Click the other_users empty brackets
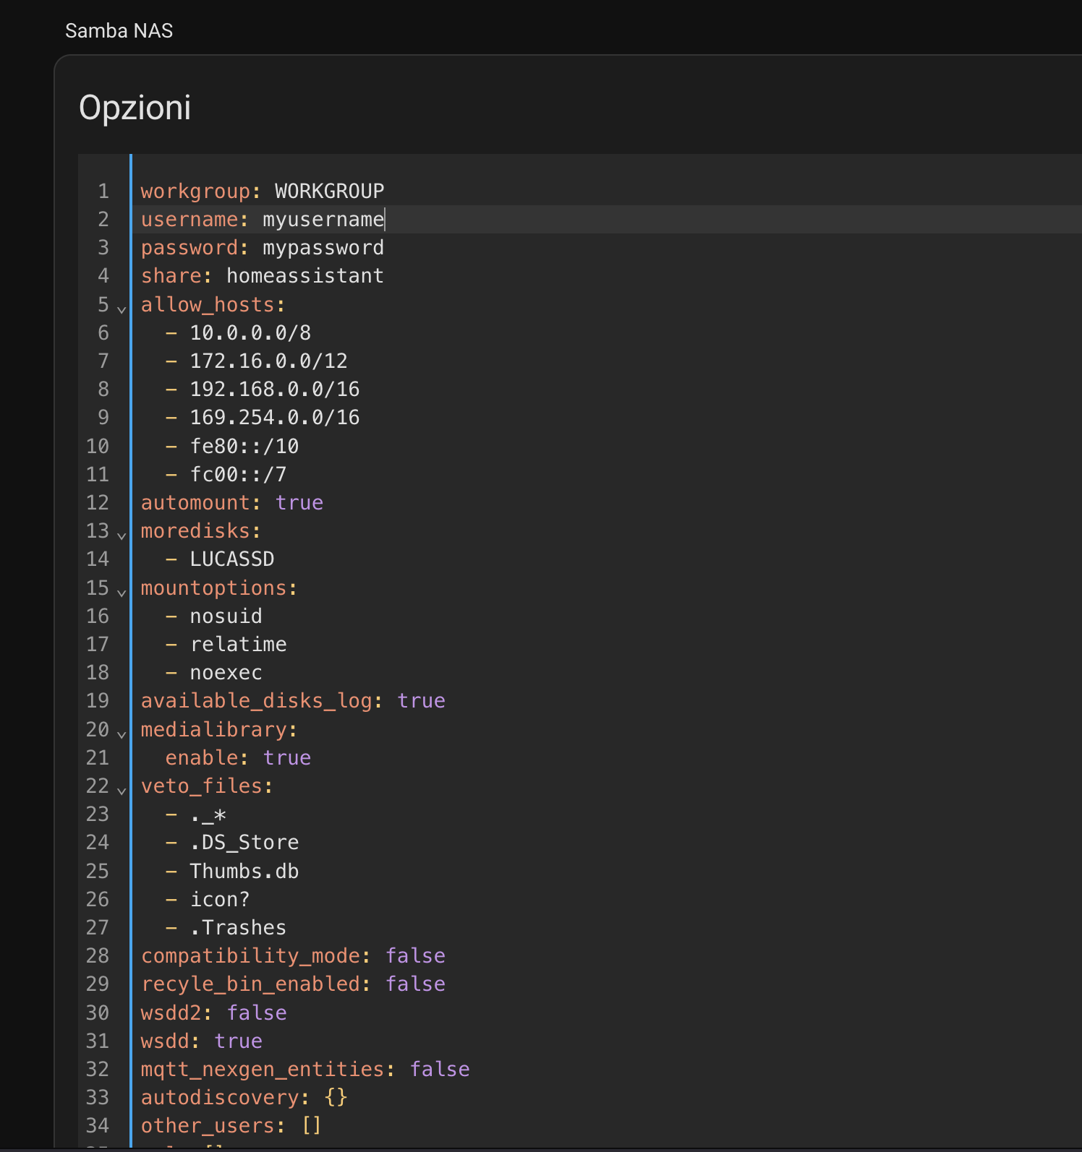The width and height of the screenshot is (1082, 1152). click(311, 1126)
